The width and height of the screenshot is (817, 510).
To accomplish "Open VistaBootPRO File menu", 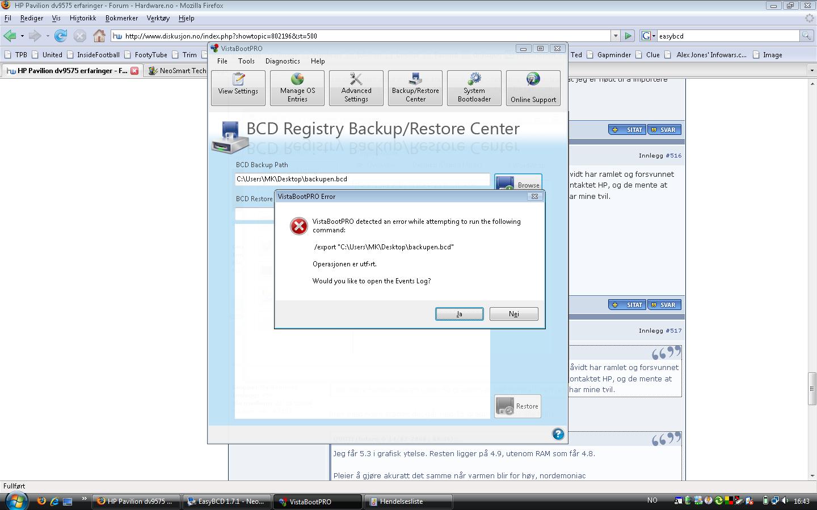I will (222, 61).
